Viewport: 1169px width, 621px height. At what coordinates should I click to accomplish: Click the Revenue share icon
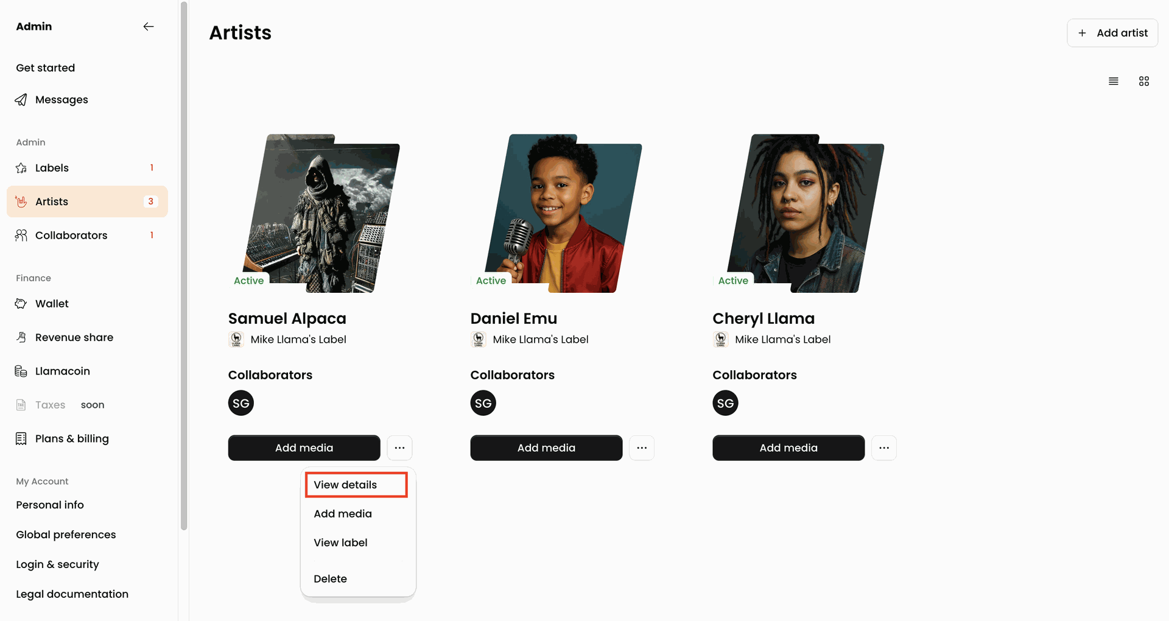tap(21, 337)
